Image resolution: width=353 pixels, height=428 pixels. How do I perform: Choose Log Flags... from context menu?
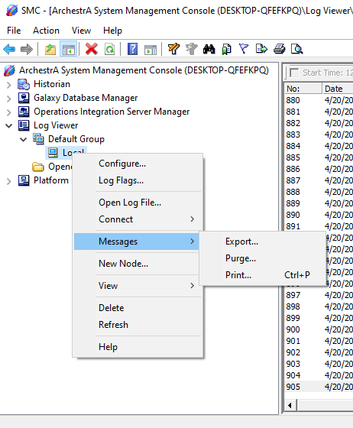coord(138,180)
